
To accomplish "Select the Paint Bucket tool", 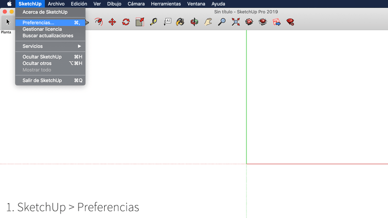I will click(180, 22).
